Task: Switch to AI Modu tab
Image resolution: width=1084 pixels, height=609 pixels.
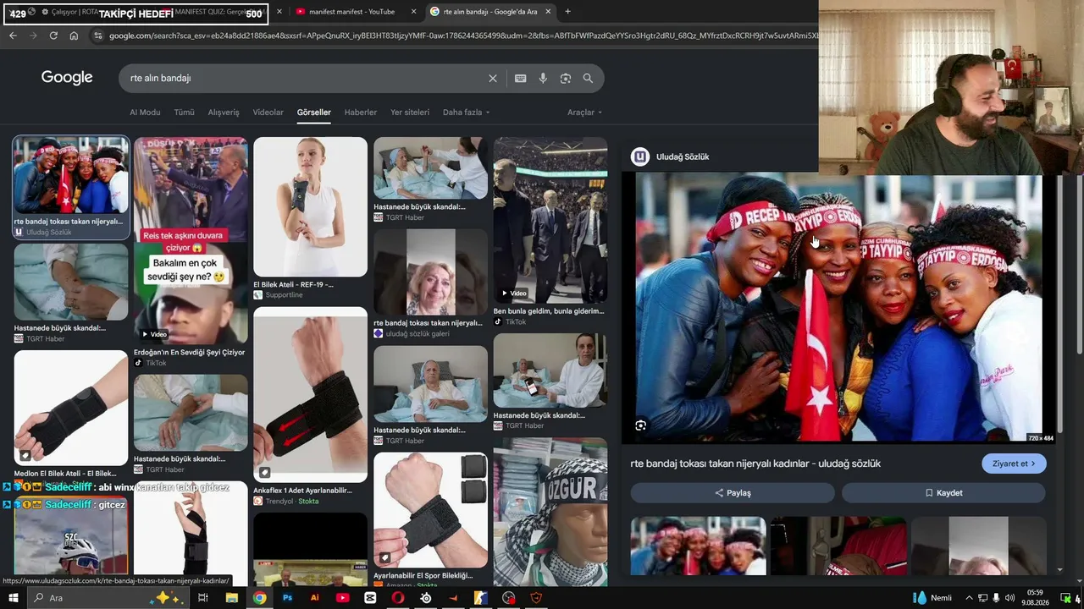Action: tap(145, 112)
